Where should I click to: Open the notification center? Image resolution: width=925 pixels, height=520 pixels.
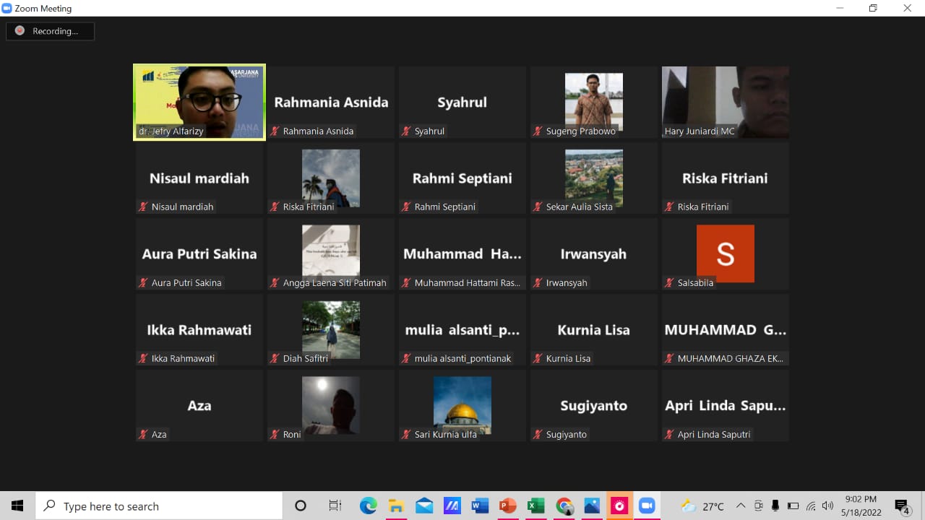(901, 506)
